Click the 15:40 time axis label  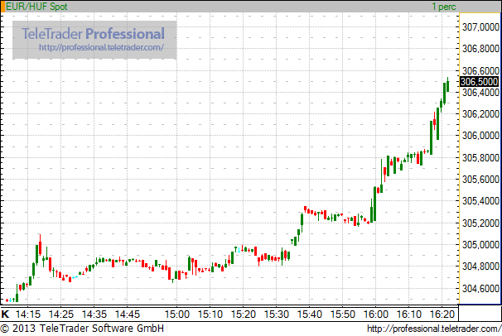tap(310, 314)
